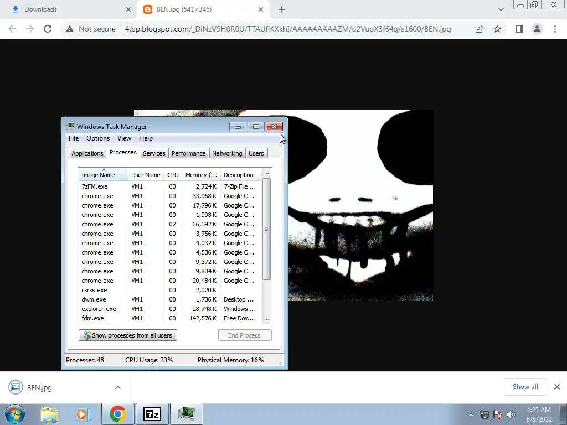567x425 pixels.
Task: Select the 7zFM.exe process row
Action: tap(169, 186)
